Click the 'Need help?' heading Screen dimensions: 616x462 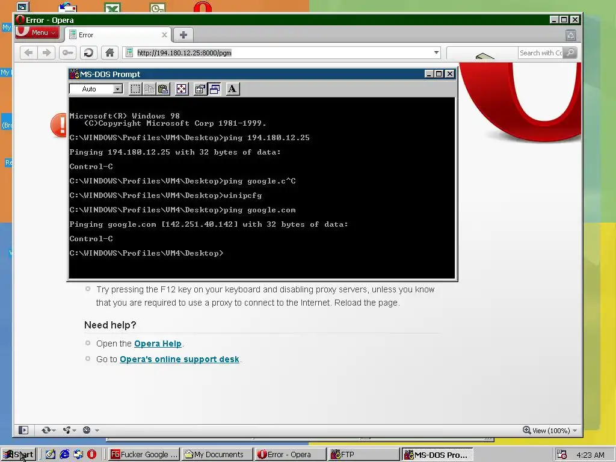click(110, 325)
